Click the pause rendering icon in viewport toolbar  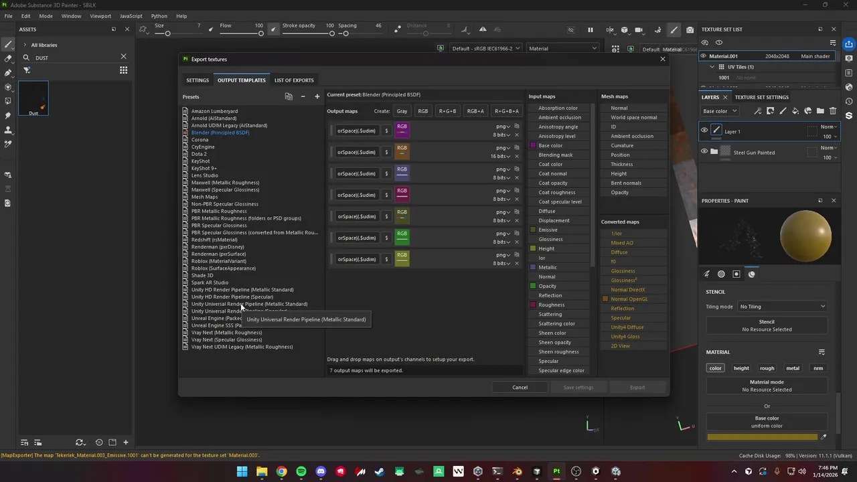pos(590,30)
